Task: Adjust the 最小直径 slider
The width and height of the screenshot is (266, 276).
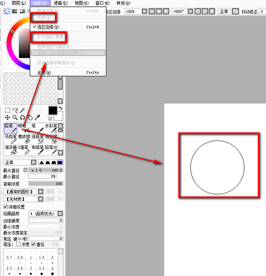Action: [43, 177]
